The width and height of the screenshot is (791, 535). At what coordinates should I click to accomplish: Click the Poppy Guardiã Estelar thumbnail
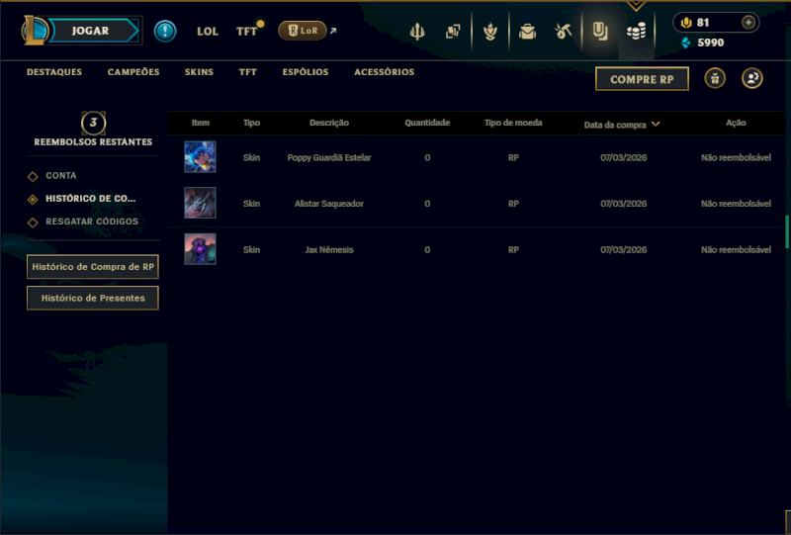pyautogui.click(x=200, y=157)
